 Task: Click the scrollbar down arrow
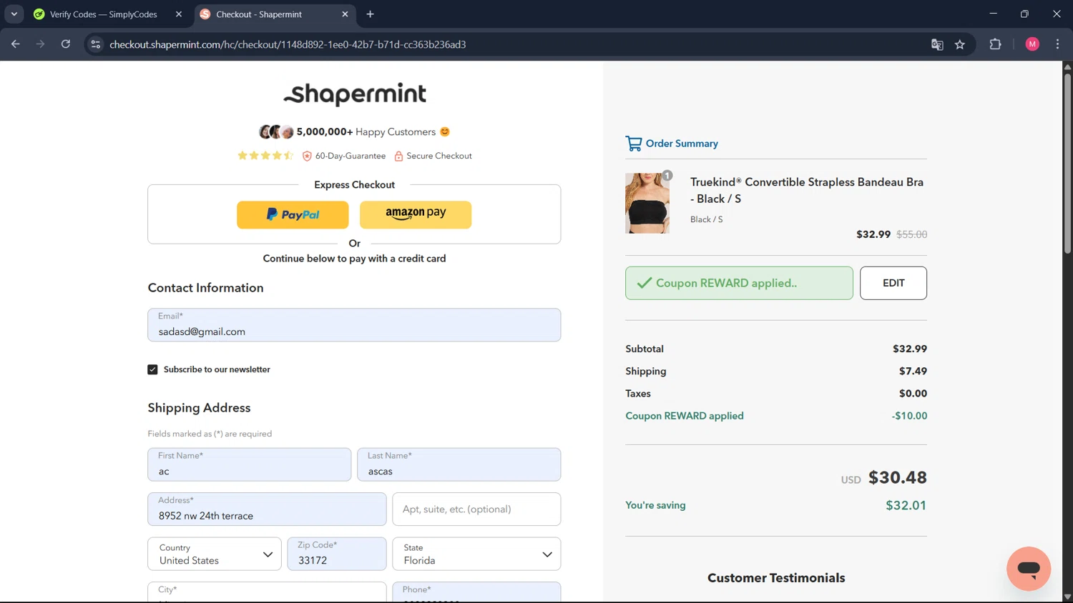(1067, 597)
